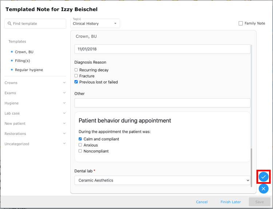
Task: Click the star icon beside Regular hygiene
Action: [x=12, y=70]
